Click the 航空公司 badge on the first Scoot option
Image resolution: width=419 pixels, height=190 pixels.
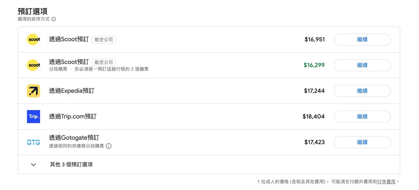tap(103, 39)
